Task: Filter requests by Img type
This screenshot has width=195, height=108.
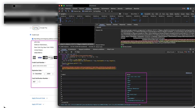Action: 167,14
